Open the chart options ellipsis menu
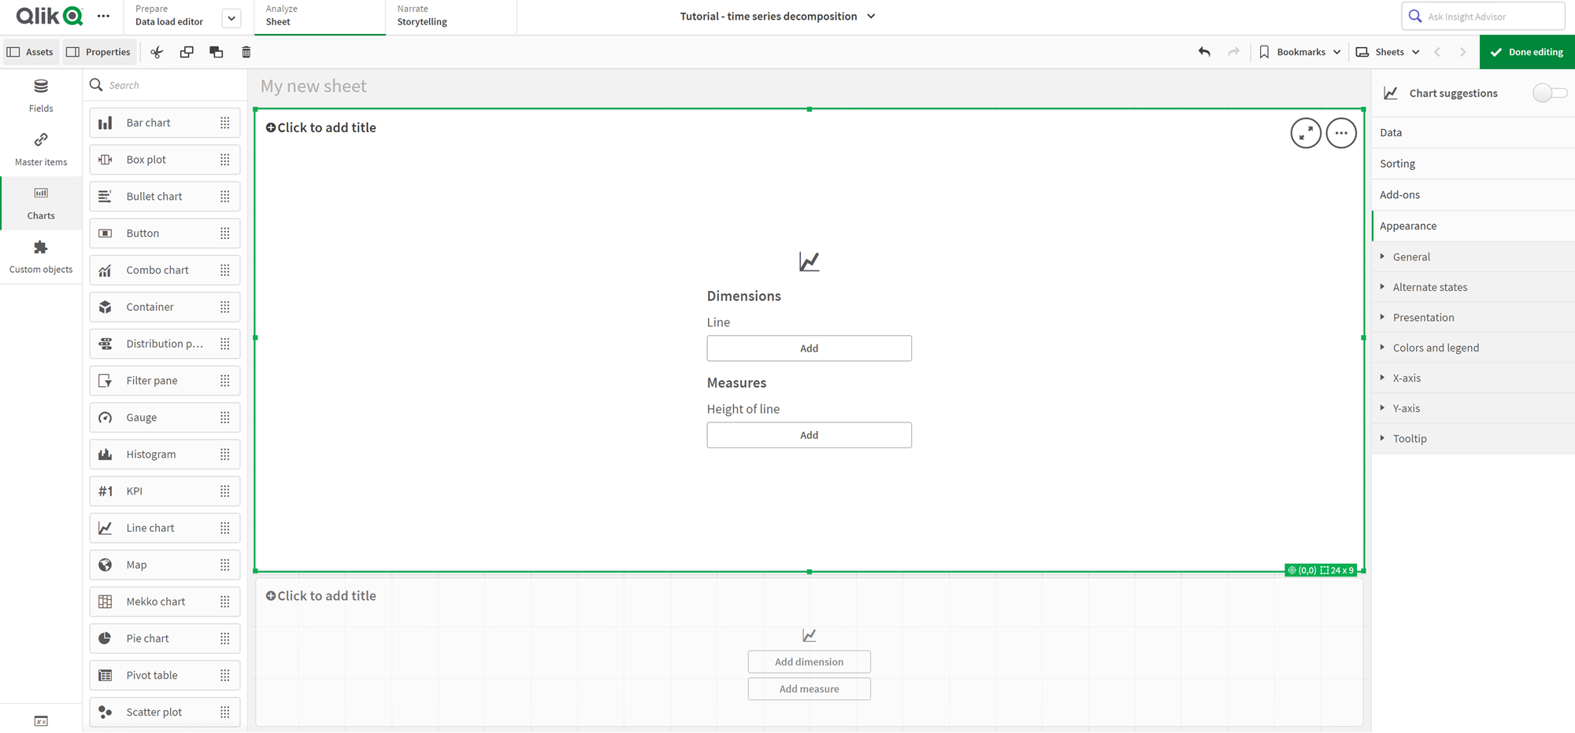Screen dimensions: 1575x733 [1341, 133]
